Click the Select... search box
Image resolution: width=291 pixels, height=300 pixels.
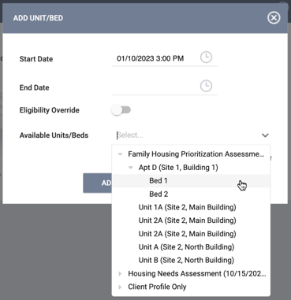(187, 135)
